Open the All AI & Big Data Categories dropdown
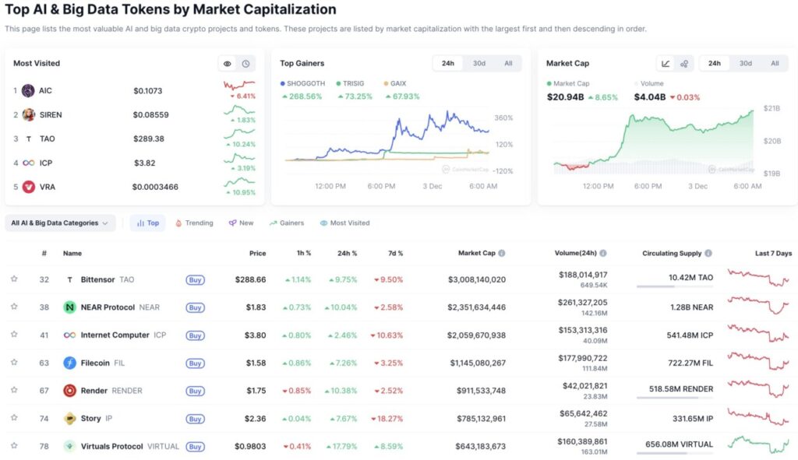 [60, 223]
